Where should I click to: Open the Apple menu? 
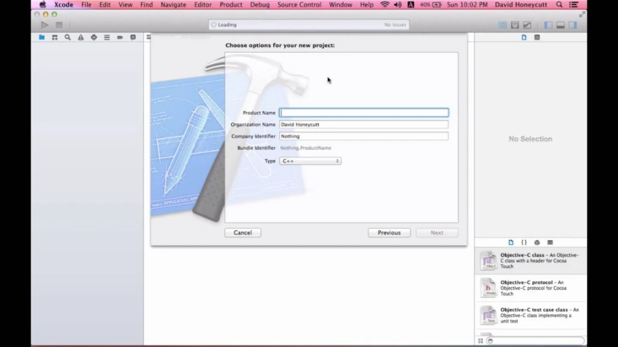[42, 5]
